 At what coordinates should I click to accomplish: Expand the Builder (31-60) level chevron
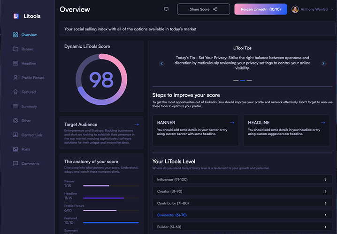point(325,227)
